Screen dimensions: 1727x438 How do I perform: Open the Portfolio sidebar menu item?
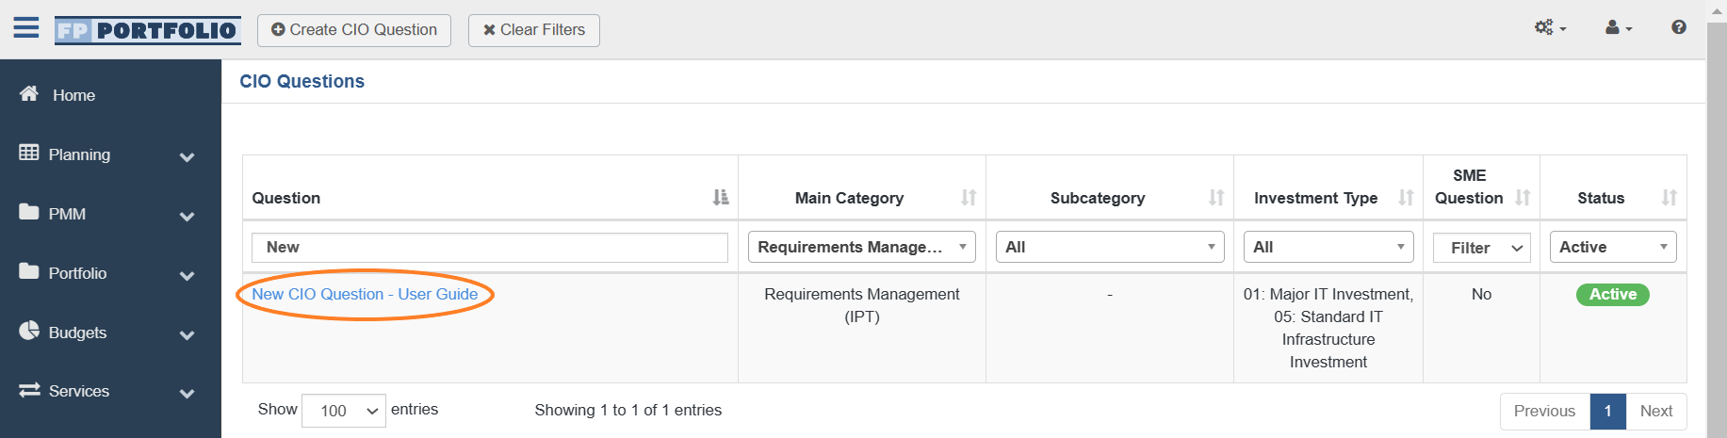(x=110, y=273)
